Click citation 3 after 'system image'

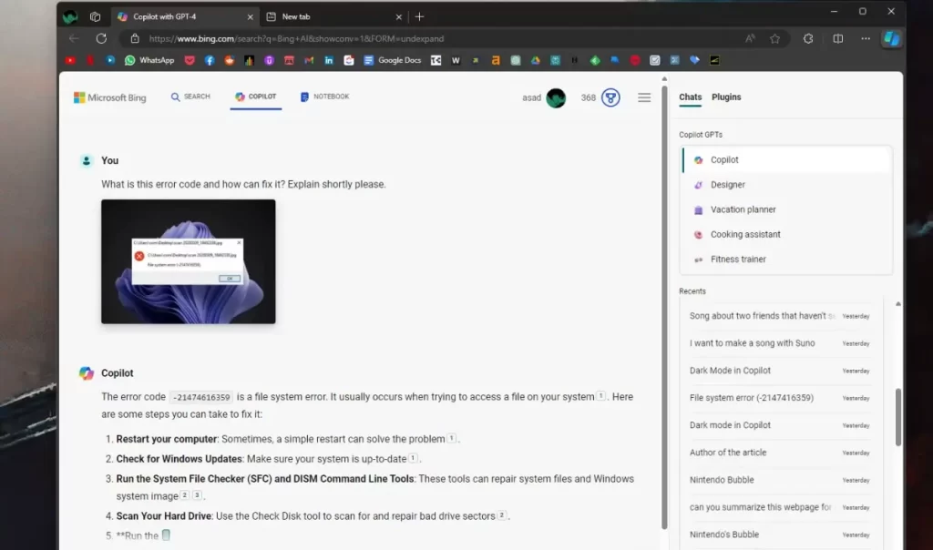(x=197, y=494)
